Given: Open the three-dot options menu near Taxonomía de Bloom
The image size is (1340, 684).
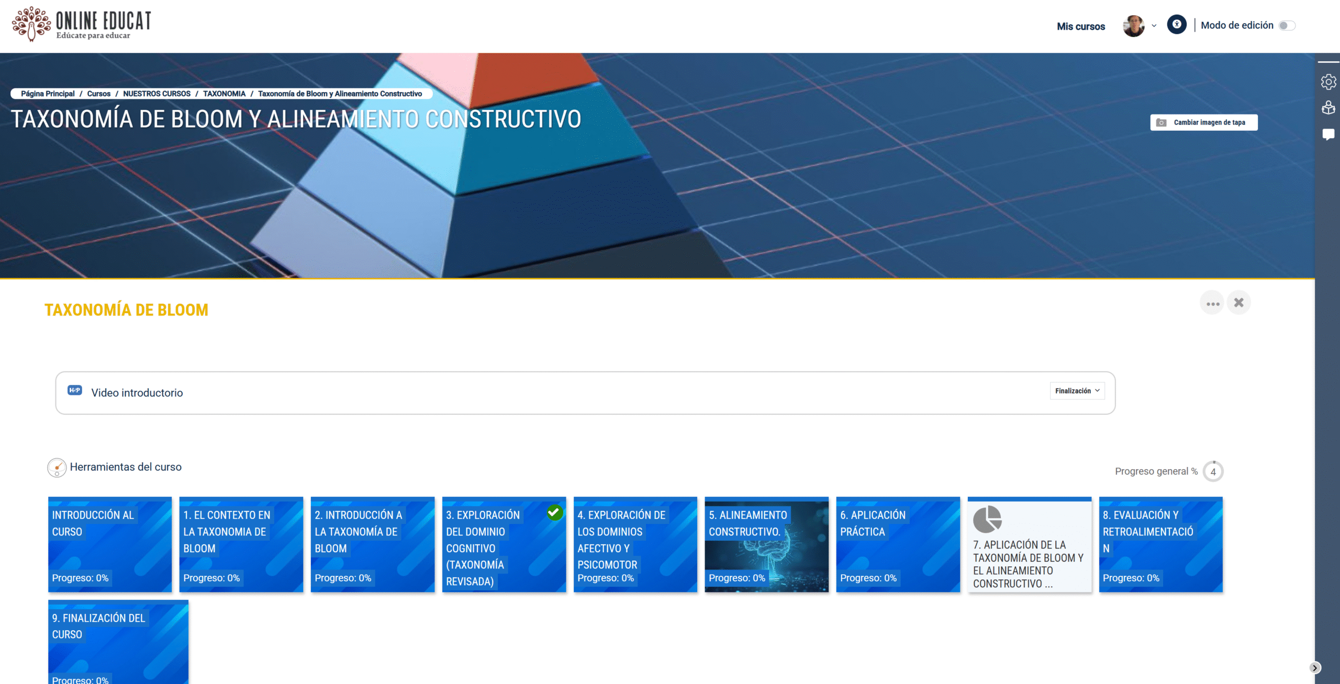Looking at the screenshot, I should click(x=1212, y=302).
